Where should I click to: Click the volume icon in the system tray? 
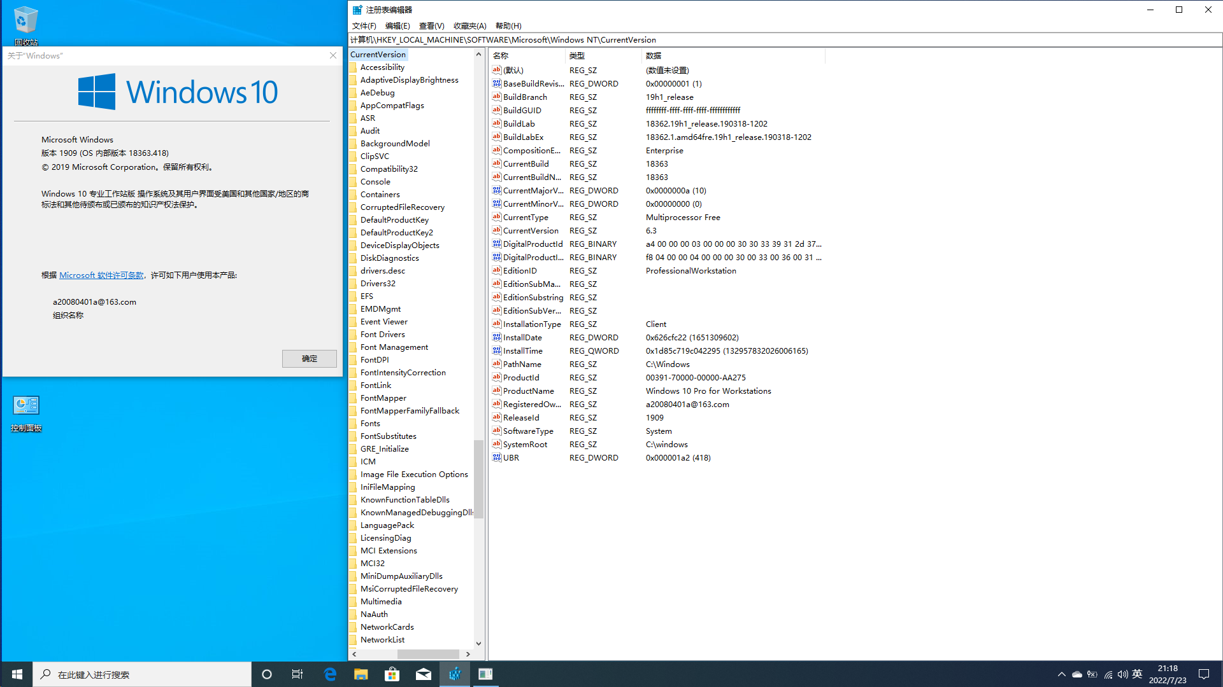[x=1122, y=674]
